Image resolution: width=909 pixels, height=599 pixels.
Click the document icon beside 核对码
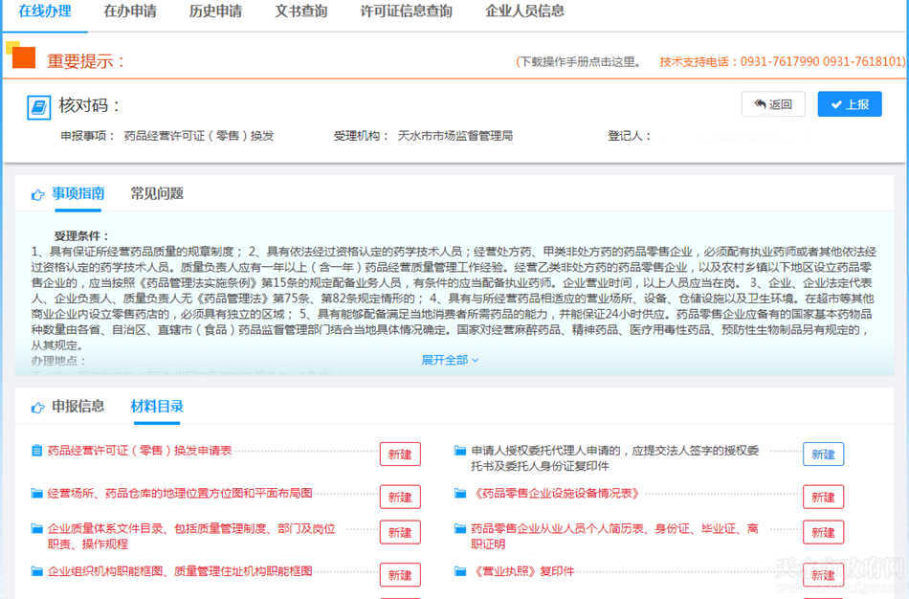point(38,106)
